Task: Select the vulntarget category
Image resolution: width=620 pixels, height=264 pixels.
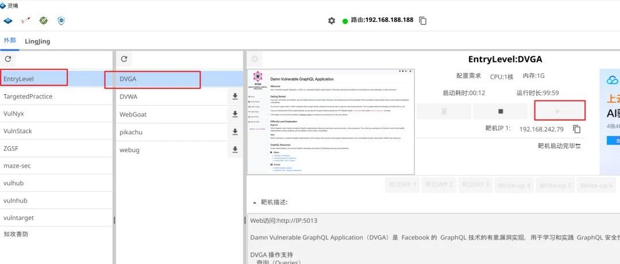Action: [x=56, y=218]
